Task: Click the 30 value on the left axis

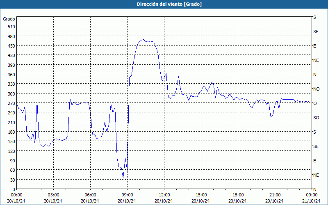Action: 13,180
